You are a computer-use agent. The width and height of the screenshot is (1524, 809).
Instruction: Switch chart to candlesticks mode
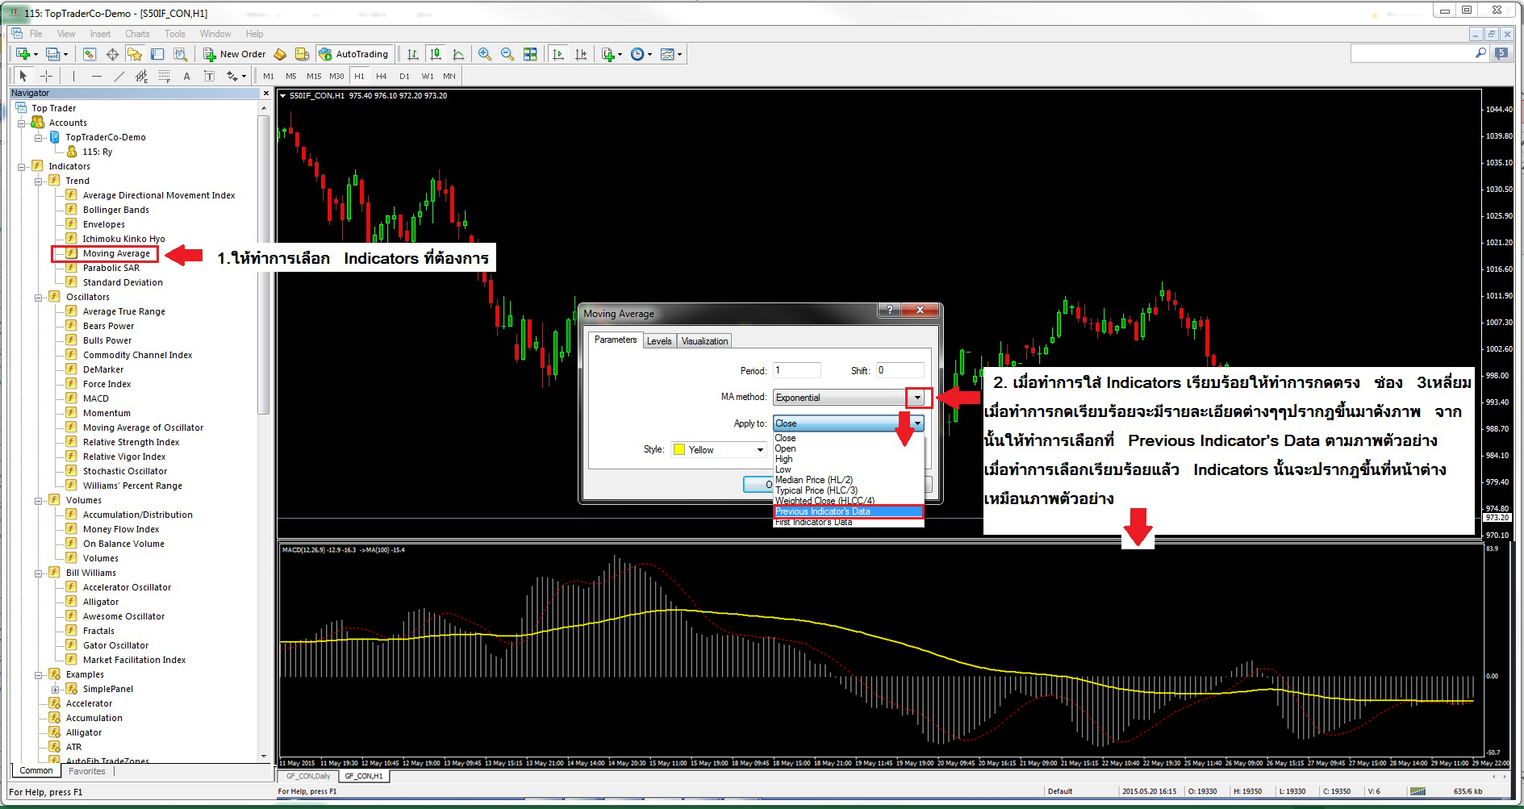coord(436,54)
